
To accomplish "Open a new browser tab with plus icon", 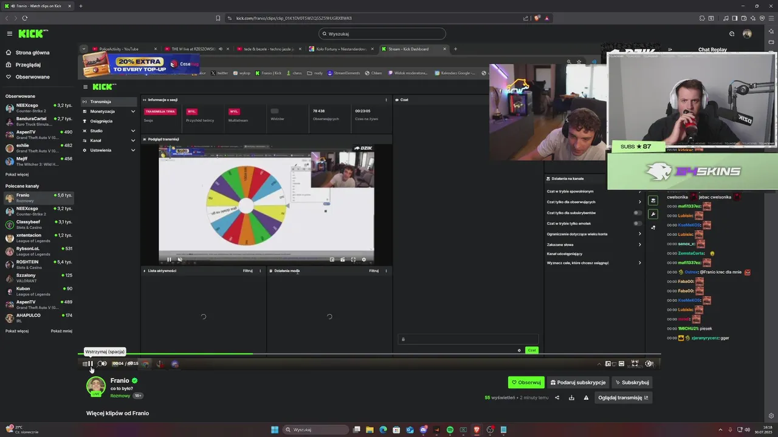I will [81, 6].
